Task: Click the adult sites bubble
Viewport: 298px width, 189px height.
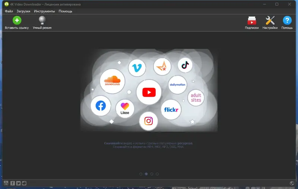Action: (196, 97)
